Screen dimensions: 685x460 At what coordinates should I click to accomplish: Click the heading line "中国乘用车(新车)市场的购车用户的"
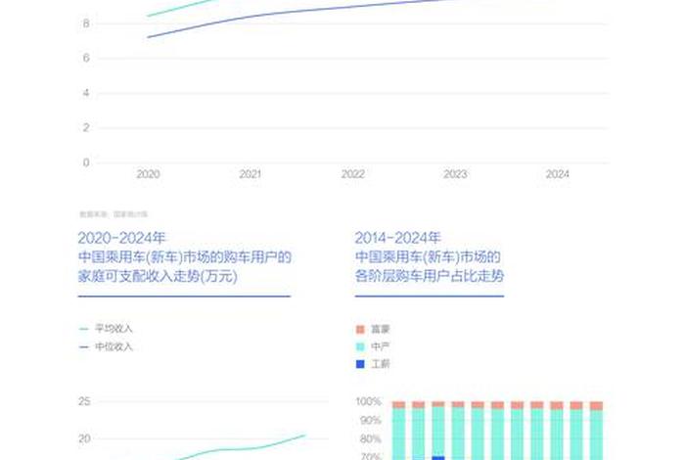click(184, 256)
